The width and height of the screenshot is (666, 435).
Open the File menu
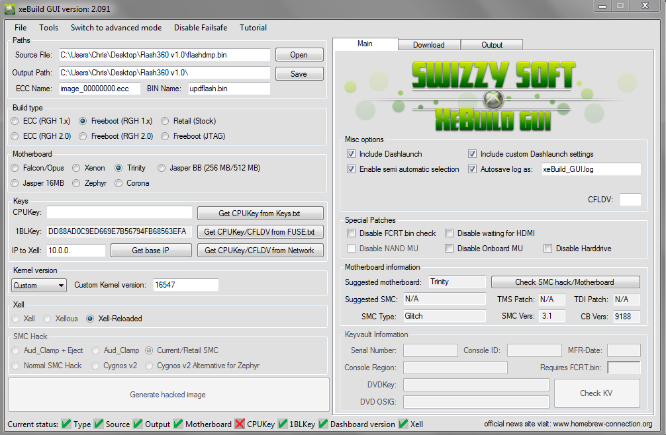pos(21,28)
